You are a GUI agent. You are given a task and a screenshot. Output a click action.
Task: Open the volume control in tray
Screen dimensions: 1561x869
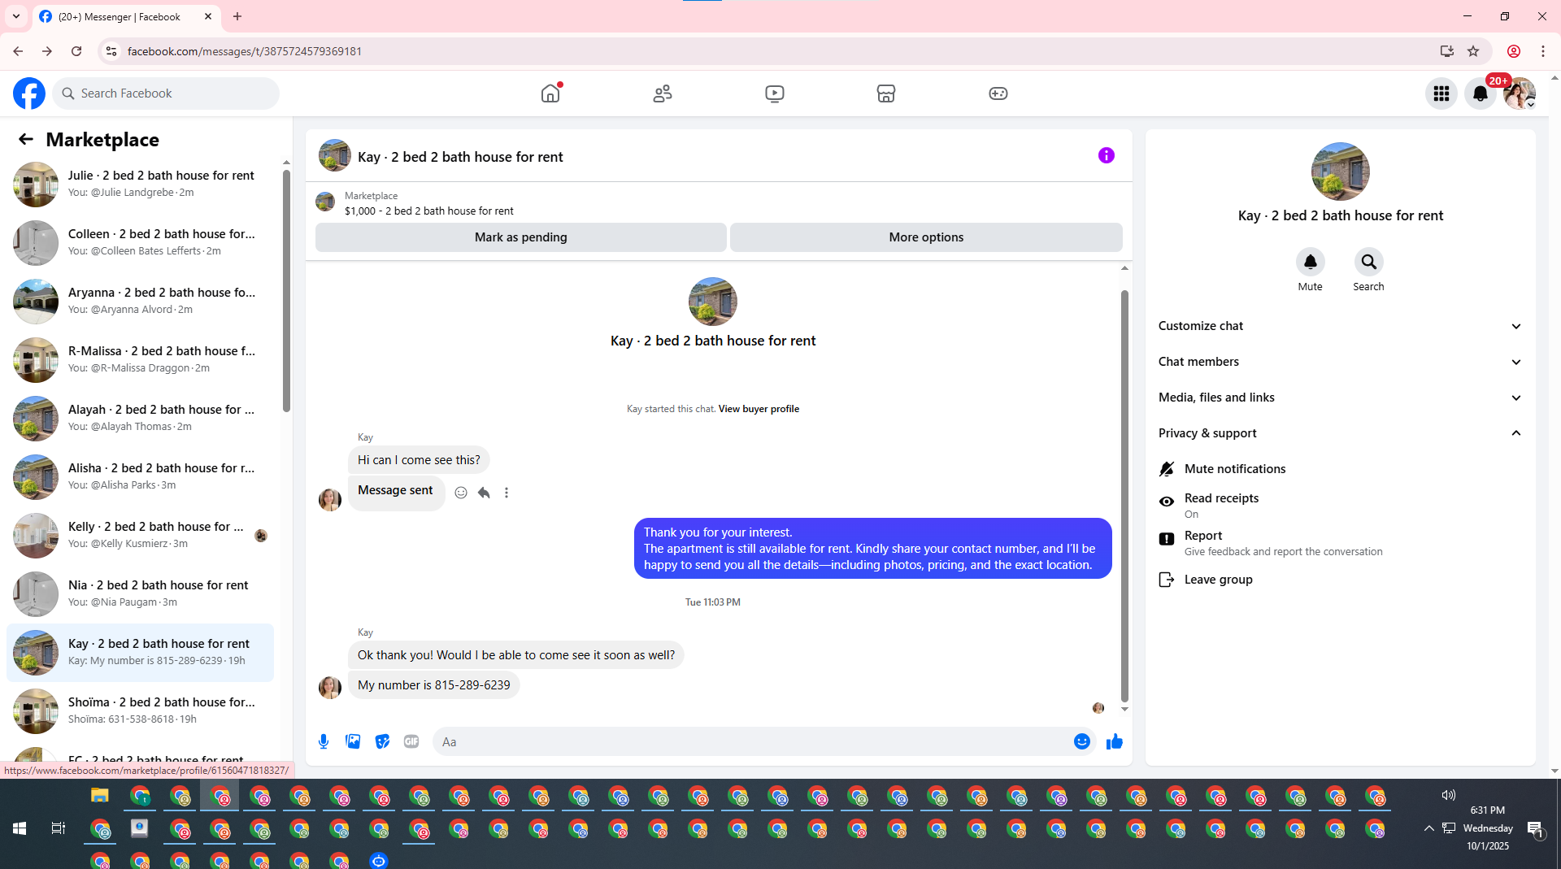tap(1449, 795)
